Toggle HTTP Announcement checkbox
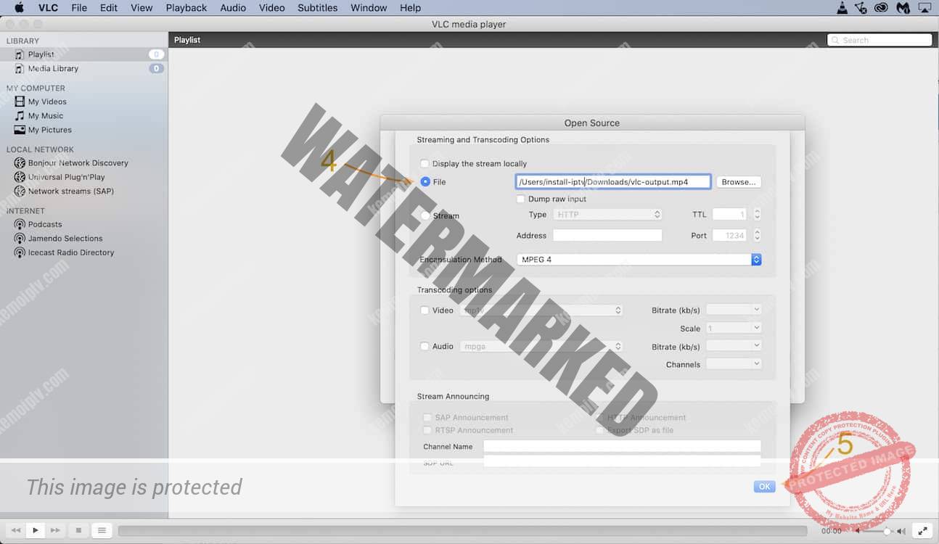The image size is (939, 544). point(600,418)
